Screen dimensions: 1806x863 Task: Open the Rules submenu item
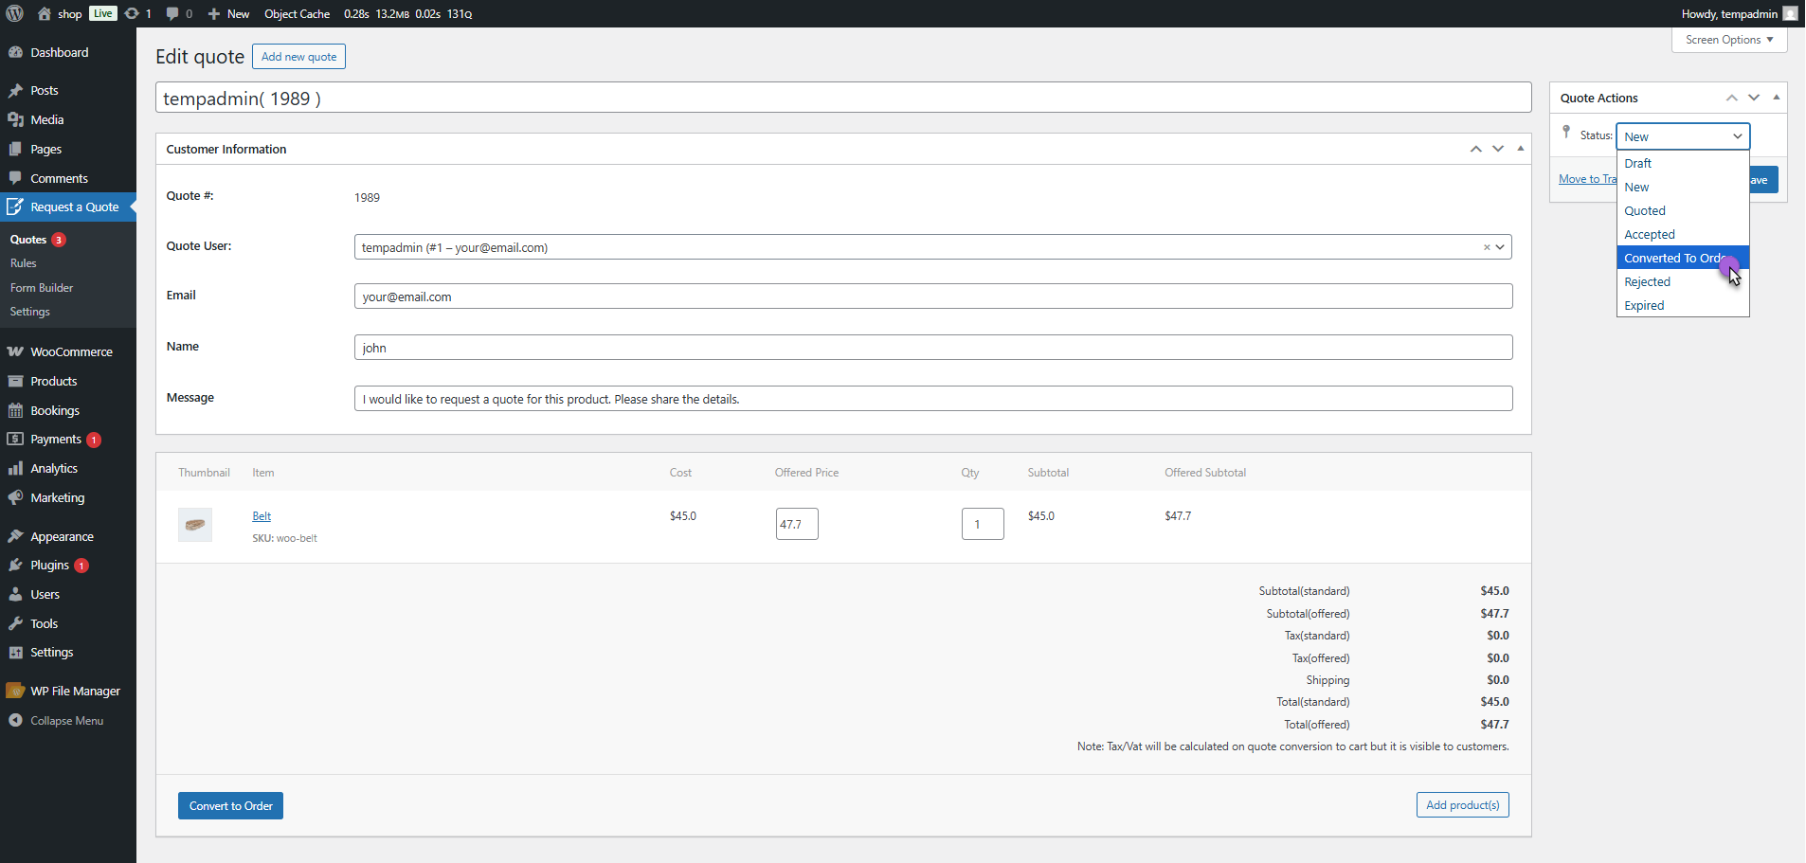click(24, 263)
